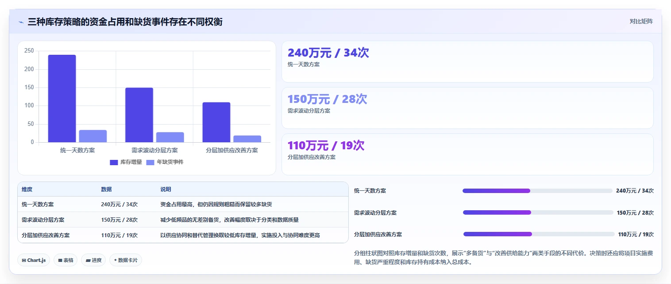This screenshot has height=284, width=671.
Task: Click the panel title about 三种库存策略
Action: click(125, 22)
